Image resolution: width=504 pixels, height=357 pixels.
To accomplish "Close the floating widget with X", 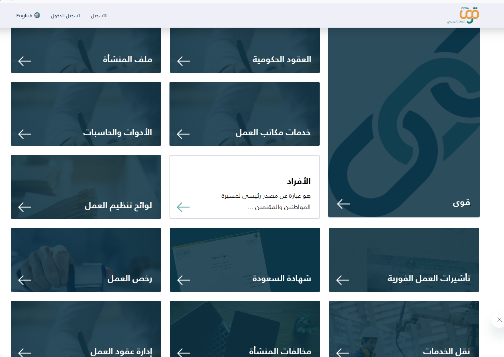I will [499, 320].
